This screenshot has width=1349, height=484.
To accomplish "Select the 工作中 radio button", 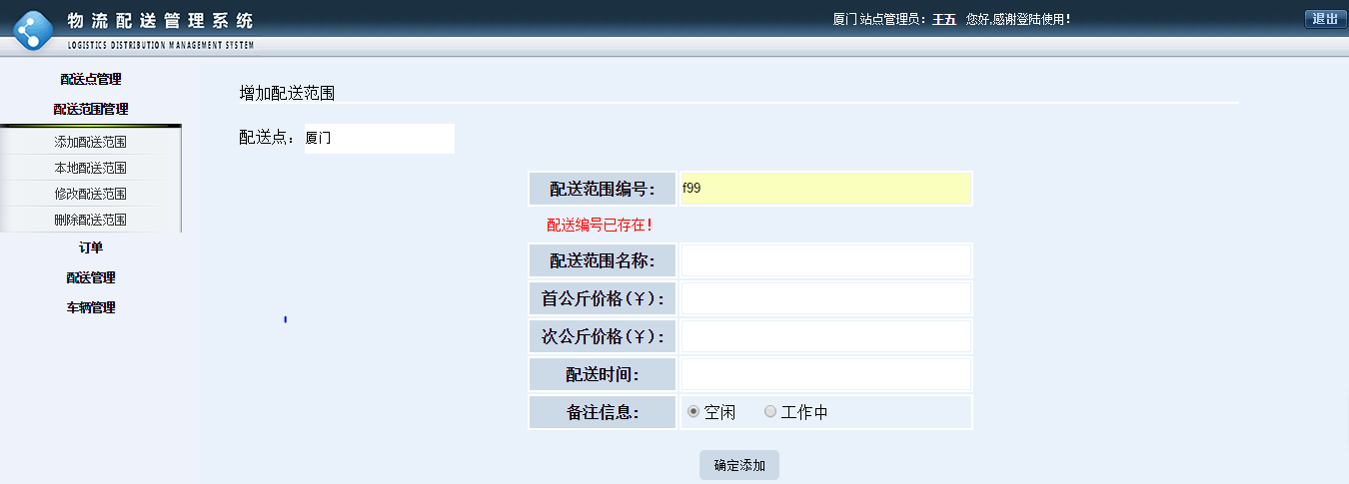I will click(770, 411).
